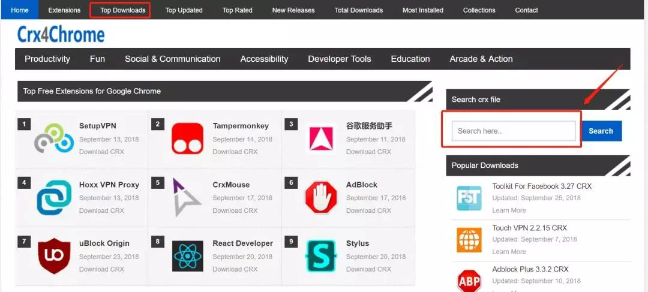
Task: Click Learn More under Toolkit For Facebook
Action: tap(509, 210)
